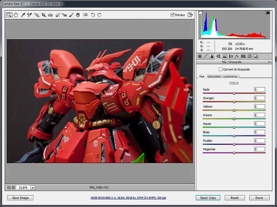This screenshot has height=207, width=277.
Task: Click the zoom out minus button
Action: coord(9,187)
